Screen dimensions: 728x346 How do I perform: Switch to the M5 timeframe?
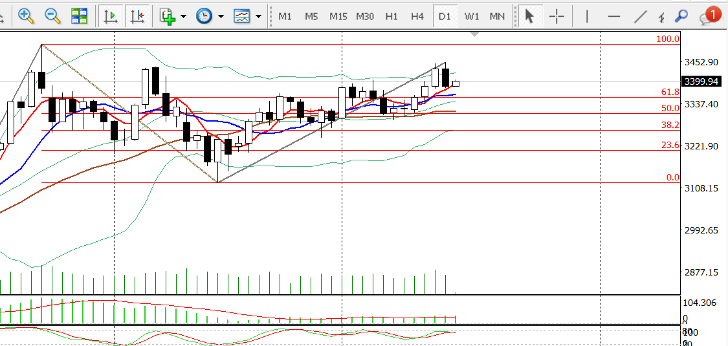(x=311, y=17)
